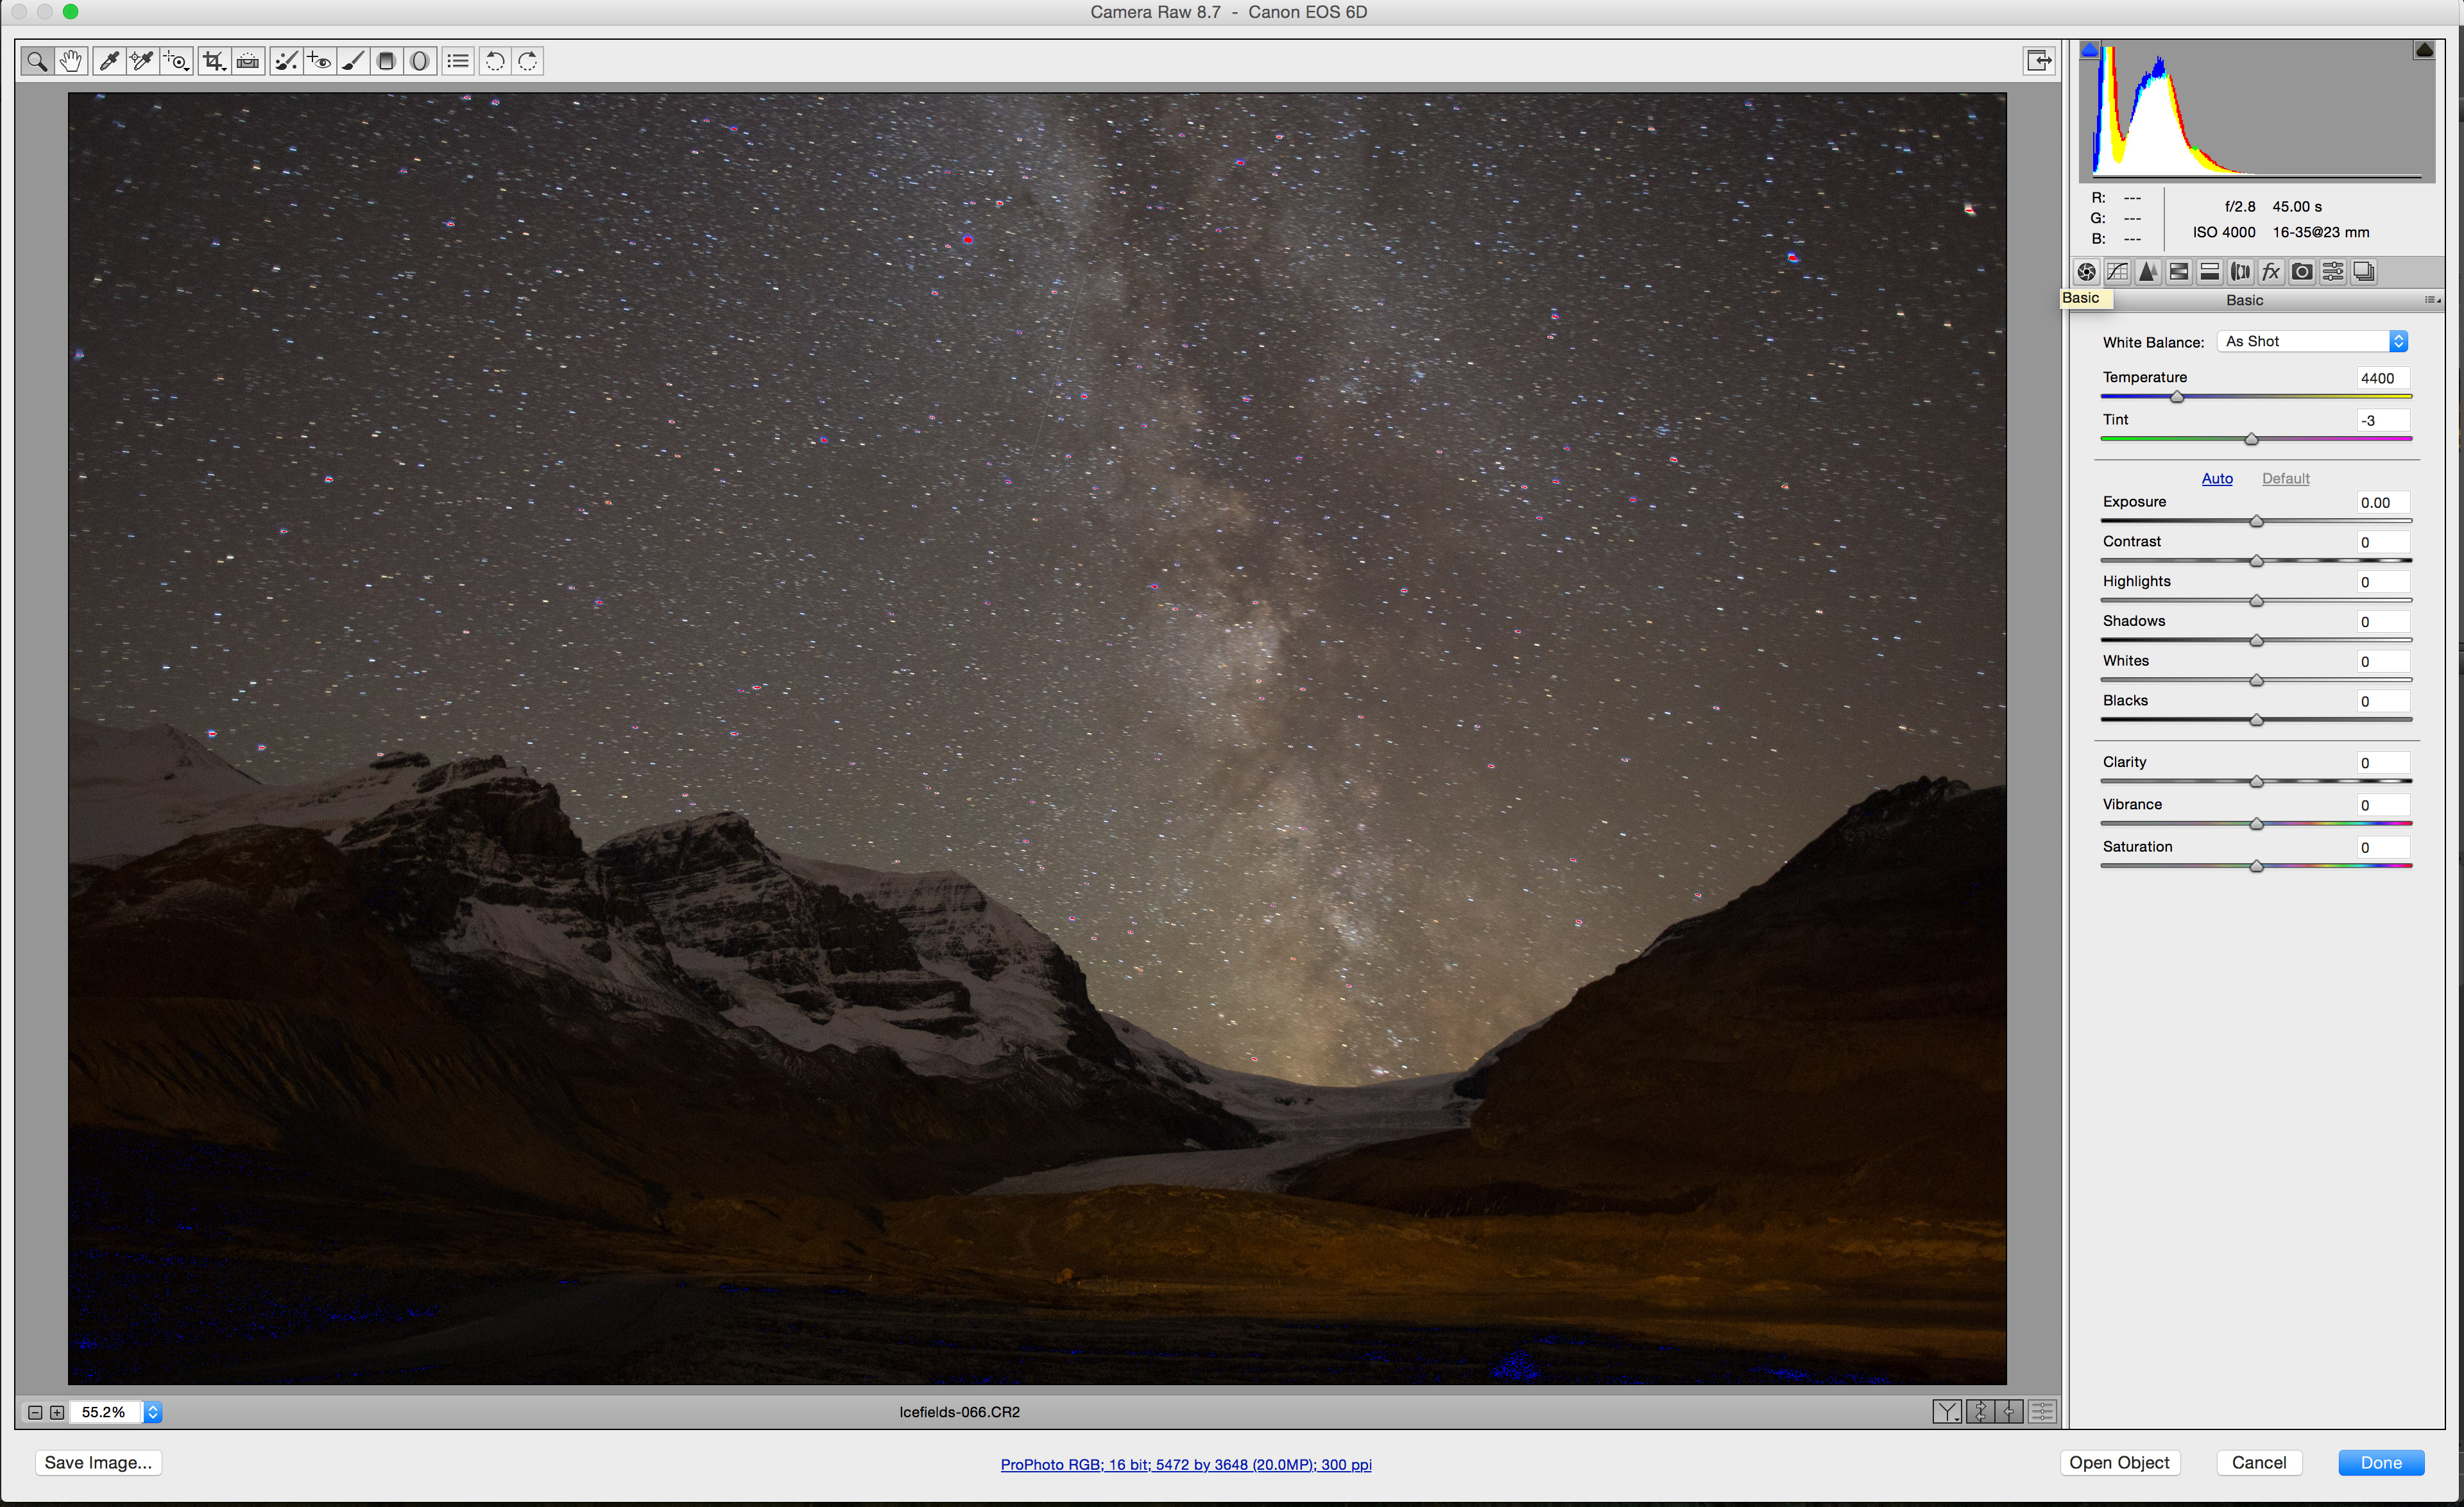Open the zoom level percentage dropdown
Screen dimensions: 2464x1507
[x=153, y=1411]
